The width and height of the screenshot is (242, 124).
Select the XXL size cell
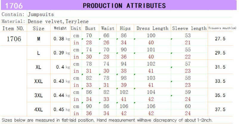pos(38,81)
